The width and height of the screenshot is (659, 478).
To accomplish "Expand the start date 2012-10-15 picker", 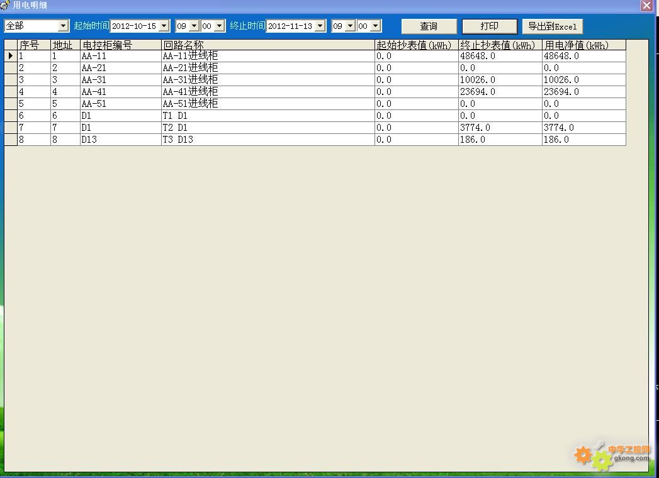I will coord(164,26).
